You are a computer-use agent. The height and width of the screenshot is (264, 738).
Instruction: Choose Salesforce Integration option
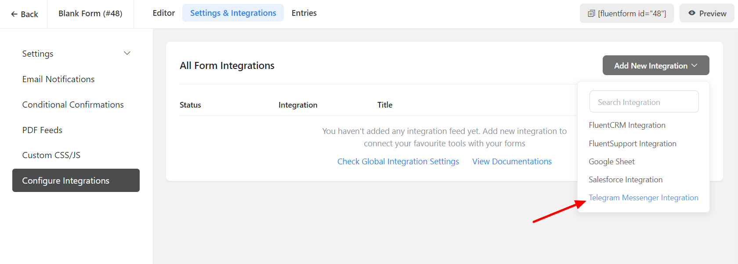point(625,180)
